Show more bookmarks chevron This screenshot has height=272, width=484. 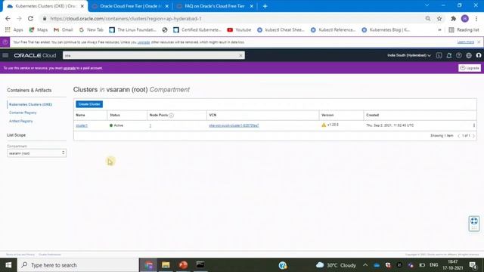pos(439,30)
